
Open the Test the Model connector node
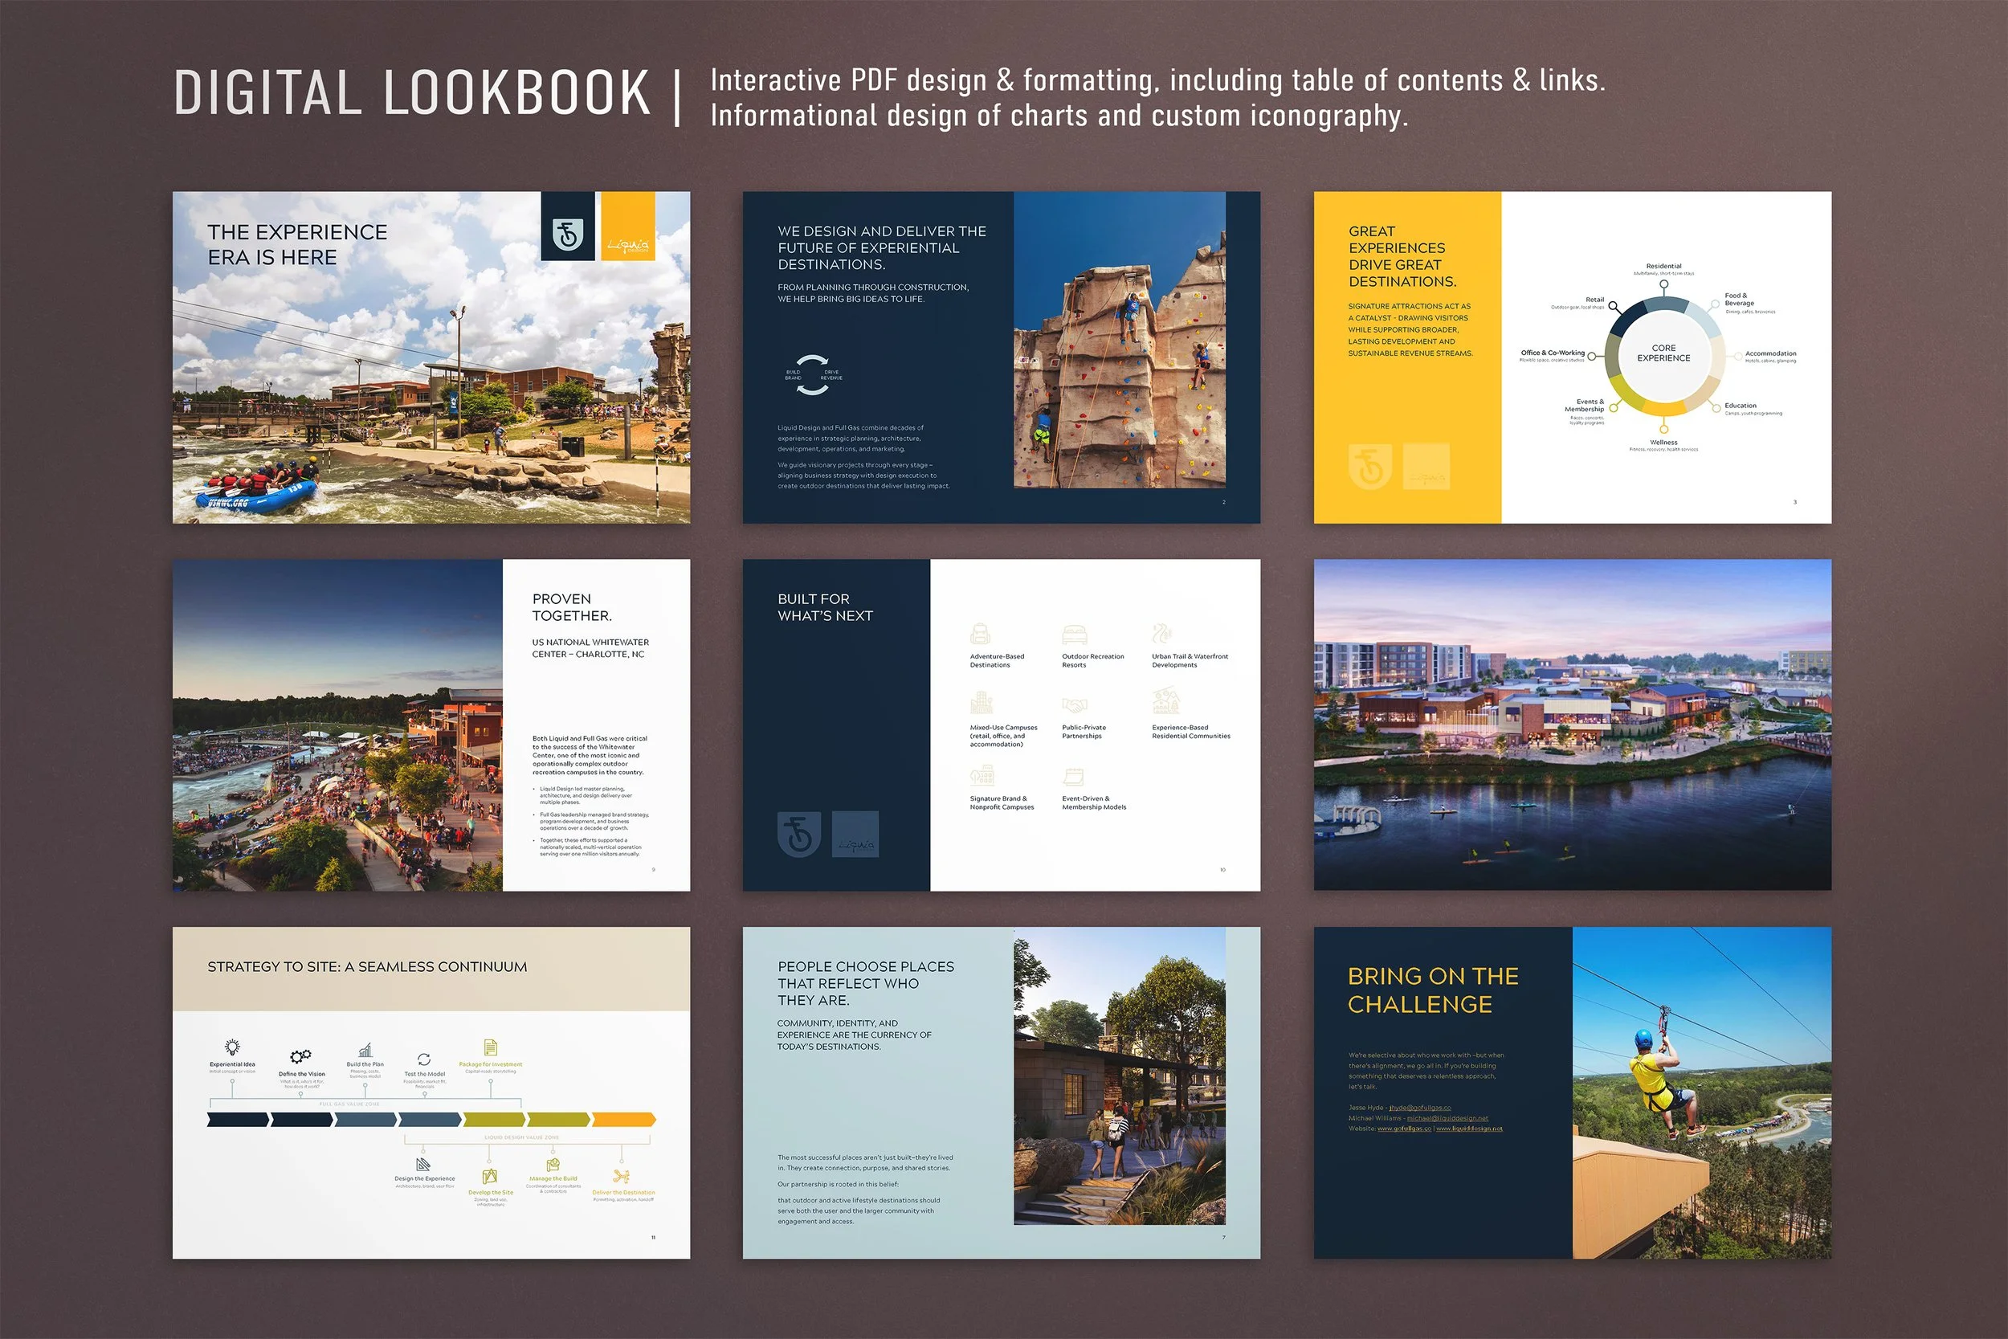point(425,1095)
